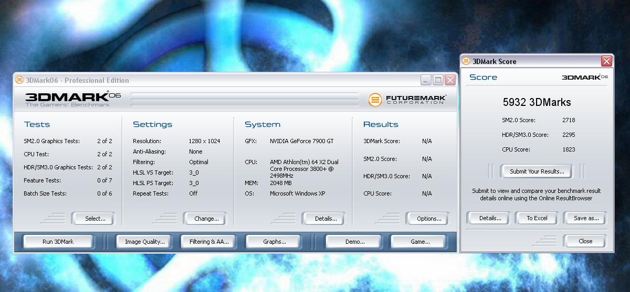The image size is (630, 292).
Task: Click 3DMark06 logo in Score window
Action: tap(585, 77)
